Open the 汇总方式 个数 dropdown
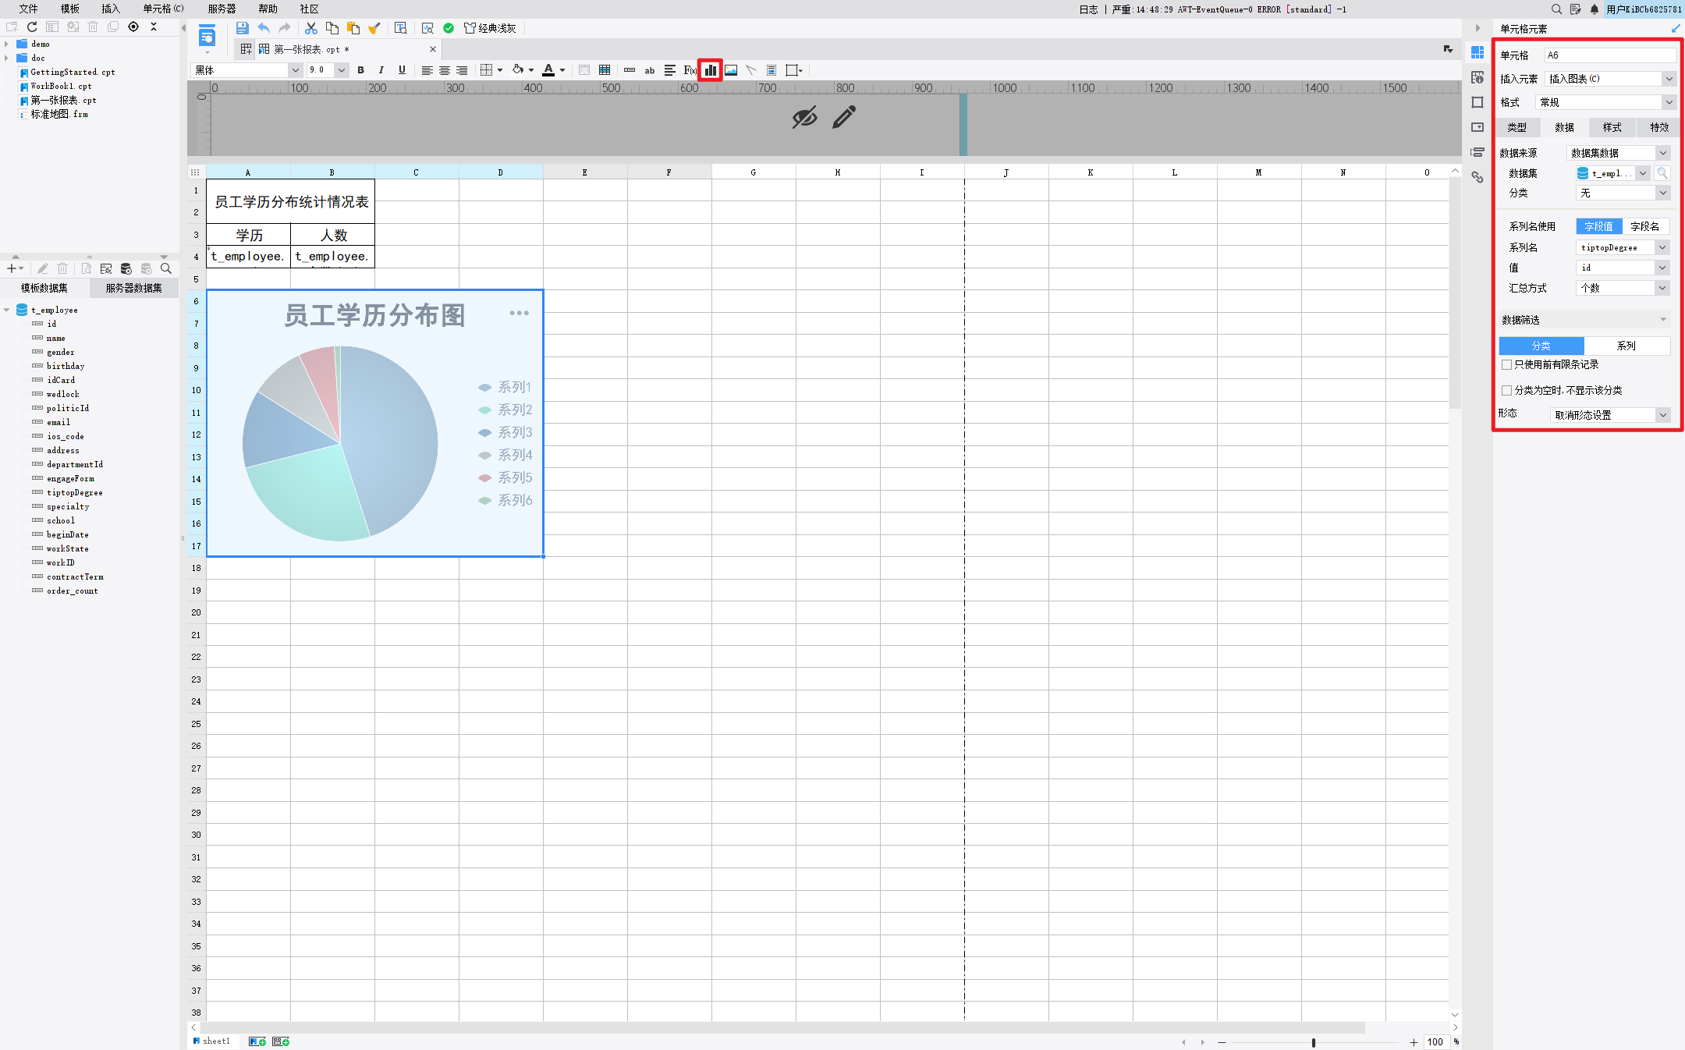The width and height of the screenshot is (1685, 1050). coord(1623,288)
